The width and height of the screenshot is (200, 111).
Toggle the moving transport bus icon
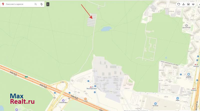[188, 4]
